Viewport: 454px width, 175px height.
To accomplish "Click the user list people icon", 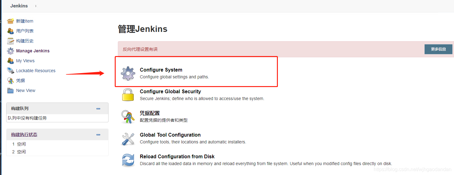I will (11, 31).
